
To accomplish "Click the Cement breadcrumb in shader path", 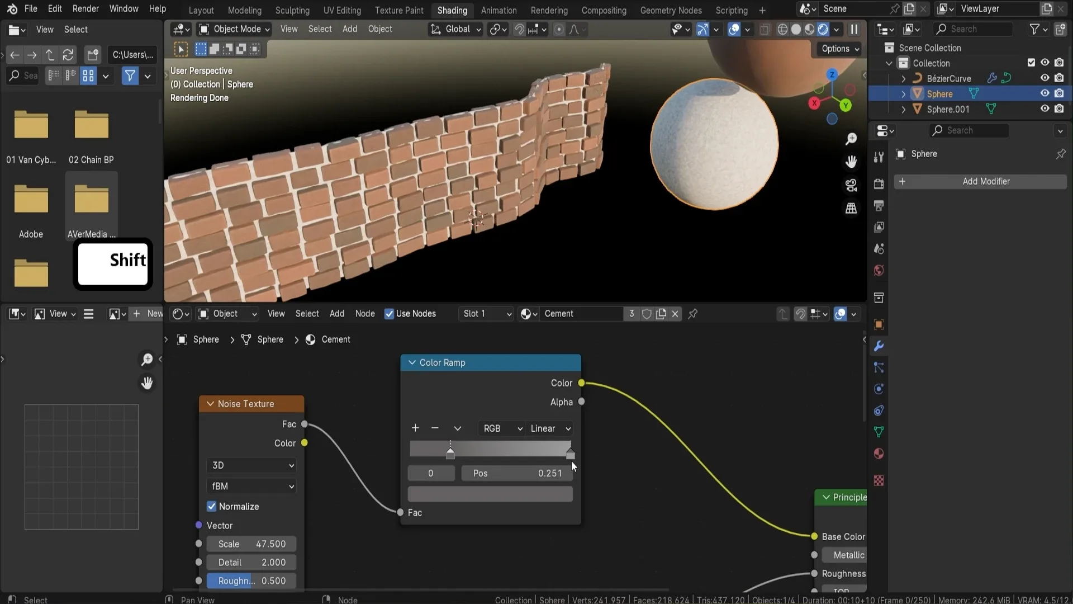I will pyautogui.click(x=335, y=339).
